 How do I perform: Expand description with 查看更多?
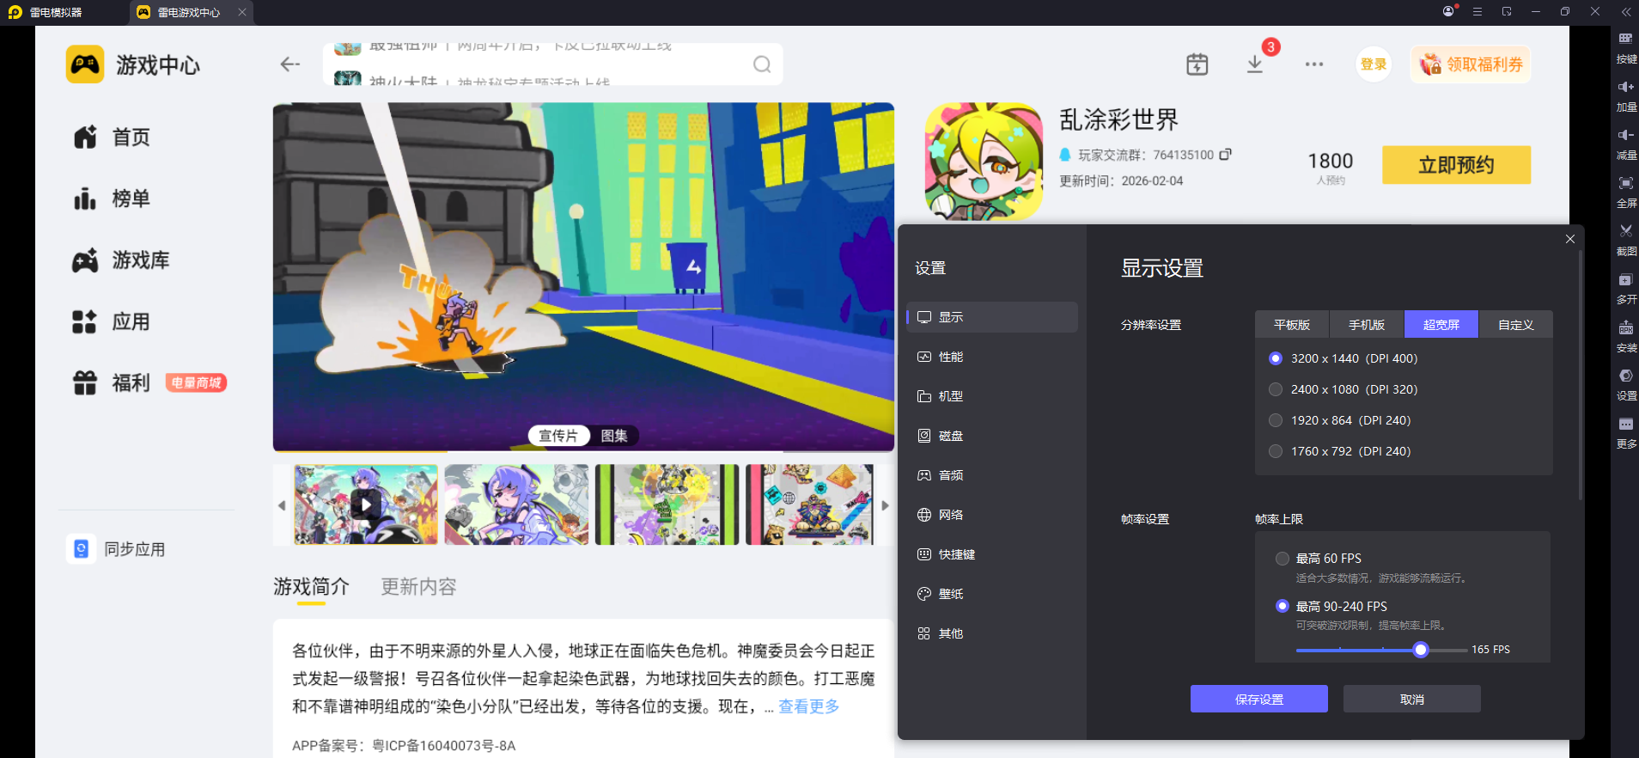pos(808,706)
